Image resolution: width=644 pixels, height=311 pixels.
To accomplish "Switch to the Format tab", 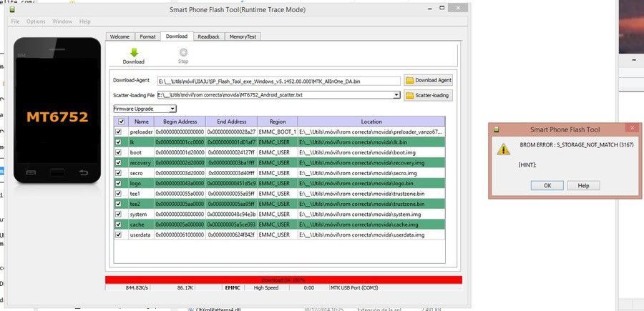I will (x=147, y=36).
